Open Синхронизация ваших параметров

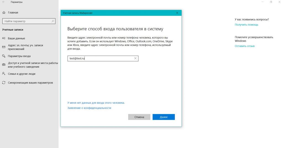click(30, 83)
